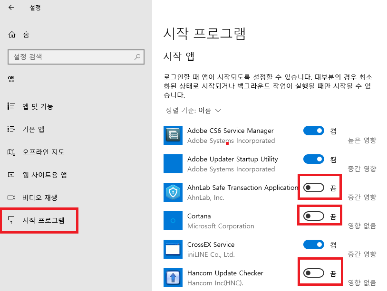Click the 시작 앱 section heading
Screen dimensions: 387x291
click(x=179, y=56)
